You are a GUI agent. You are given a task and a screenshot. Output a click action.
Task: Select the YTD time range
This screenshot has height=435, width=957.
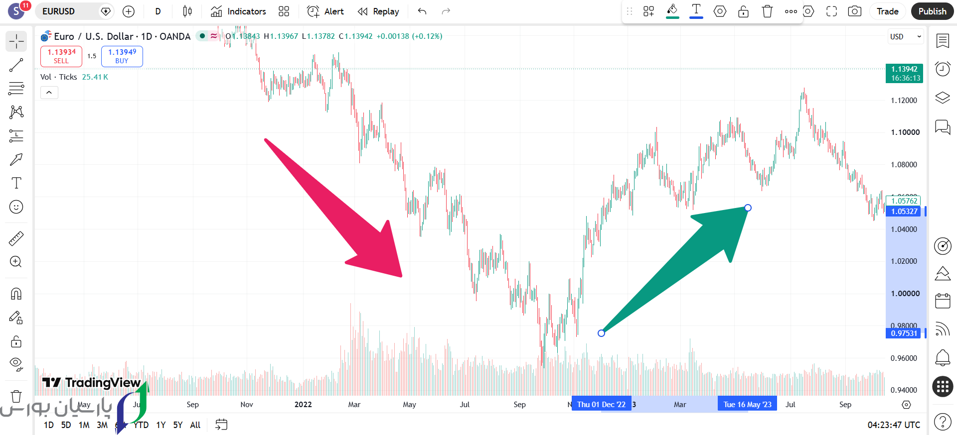tap(141, 425)
